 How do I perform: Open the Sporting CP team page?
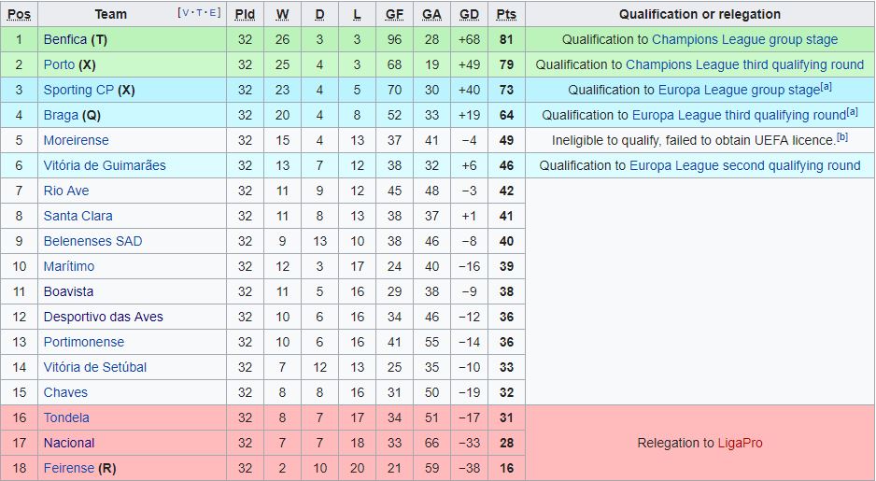[78, 90]
